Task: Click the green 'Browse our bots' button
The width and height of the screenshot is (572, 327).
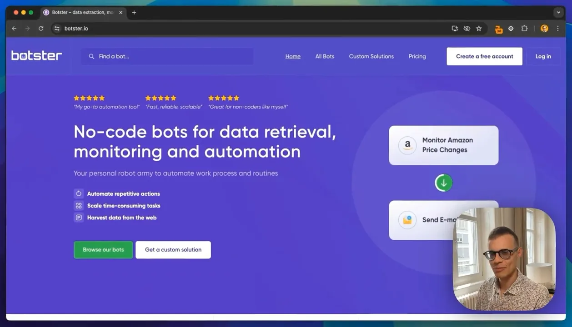Action: click(x=103, y=250)
